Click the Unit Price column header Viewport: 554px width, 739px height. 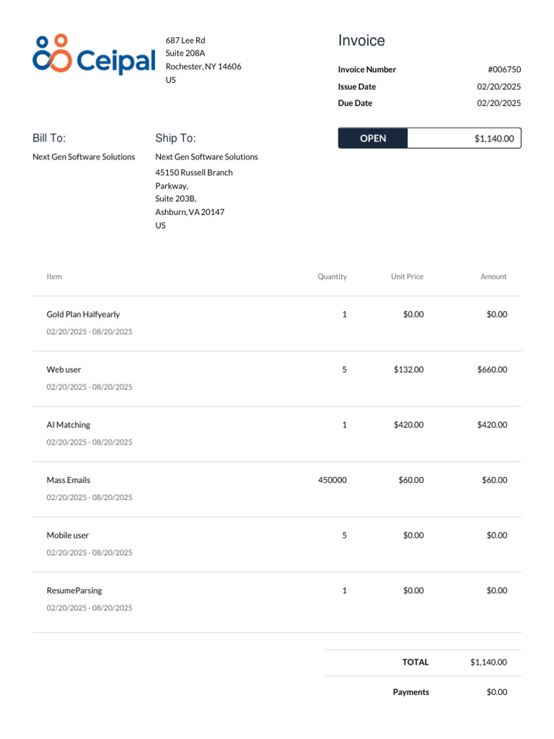click(407, 276)
